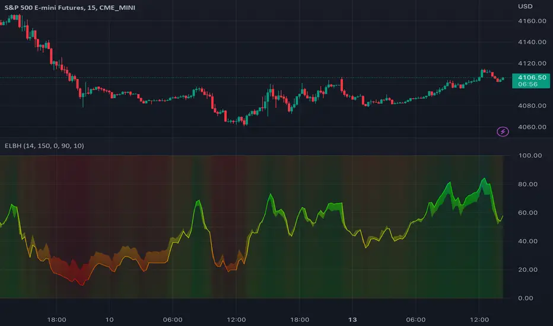This screenshot has width=553, height=326.
Task: Click the 06:56 countdown under the price label
Action: pyautogui.click(x=528, y=84)
